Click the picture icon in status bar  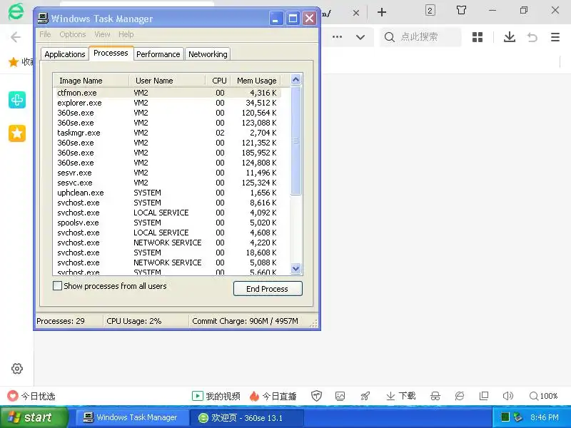(340, 396)
